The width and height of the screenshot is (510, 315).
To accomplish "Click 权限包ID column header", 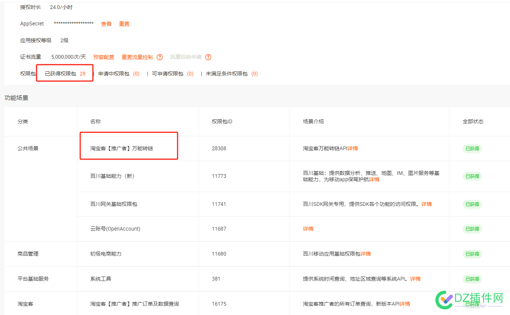I will (x=222, y=121).
